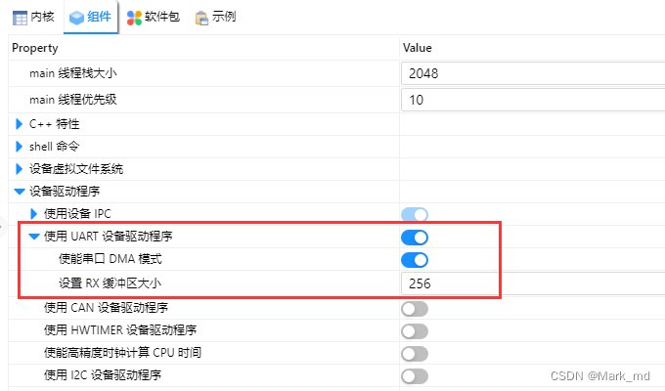Screen dimensions: 665x391
Task: Expand 设备虚拟文件系统 tree node
Action: pyautogui.click(x=20, y=169)
